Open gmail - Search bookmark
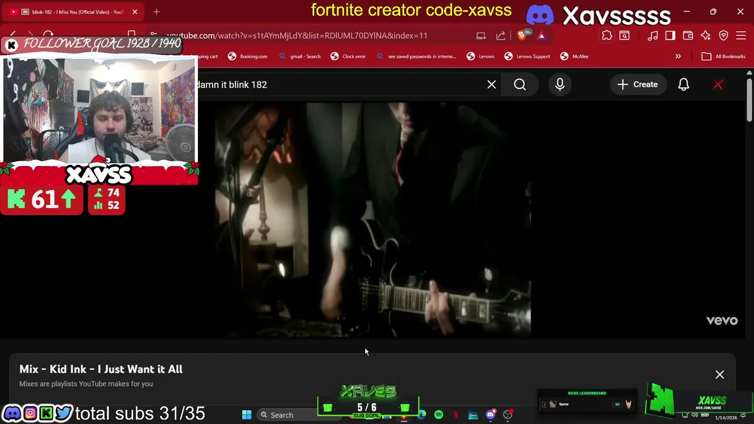Viewport: 754px width, 424px height. tap(300, 57)
